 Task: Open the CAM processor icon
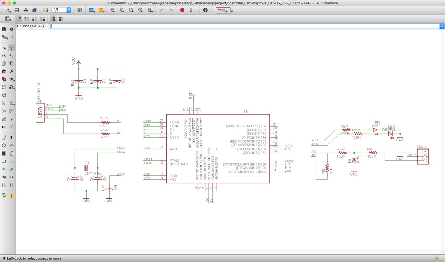(35, 10)
